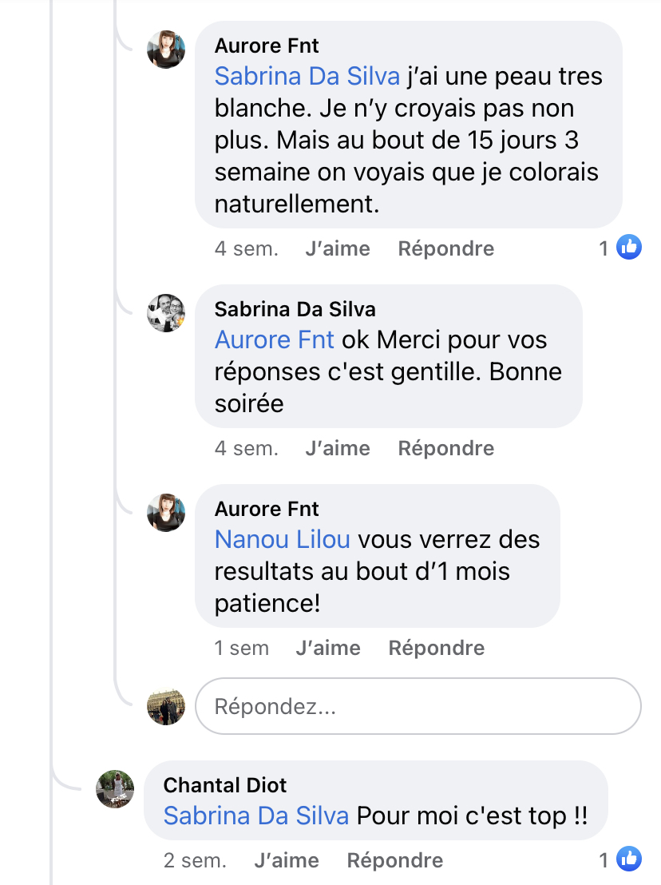Click the like reaction icon on Chantal Diot's comment
This screenshot has width=661, height=885.
point(630,860)
